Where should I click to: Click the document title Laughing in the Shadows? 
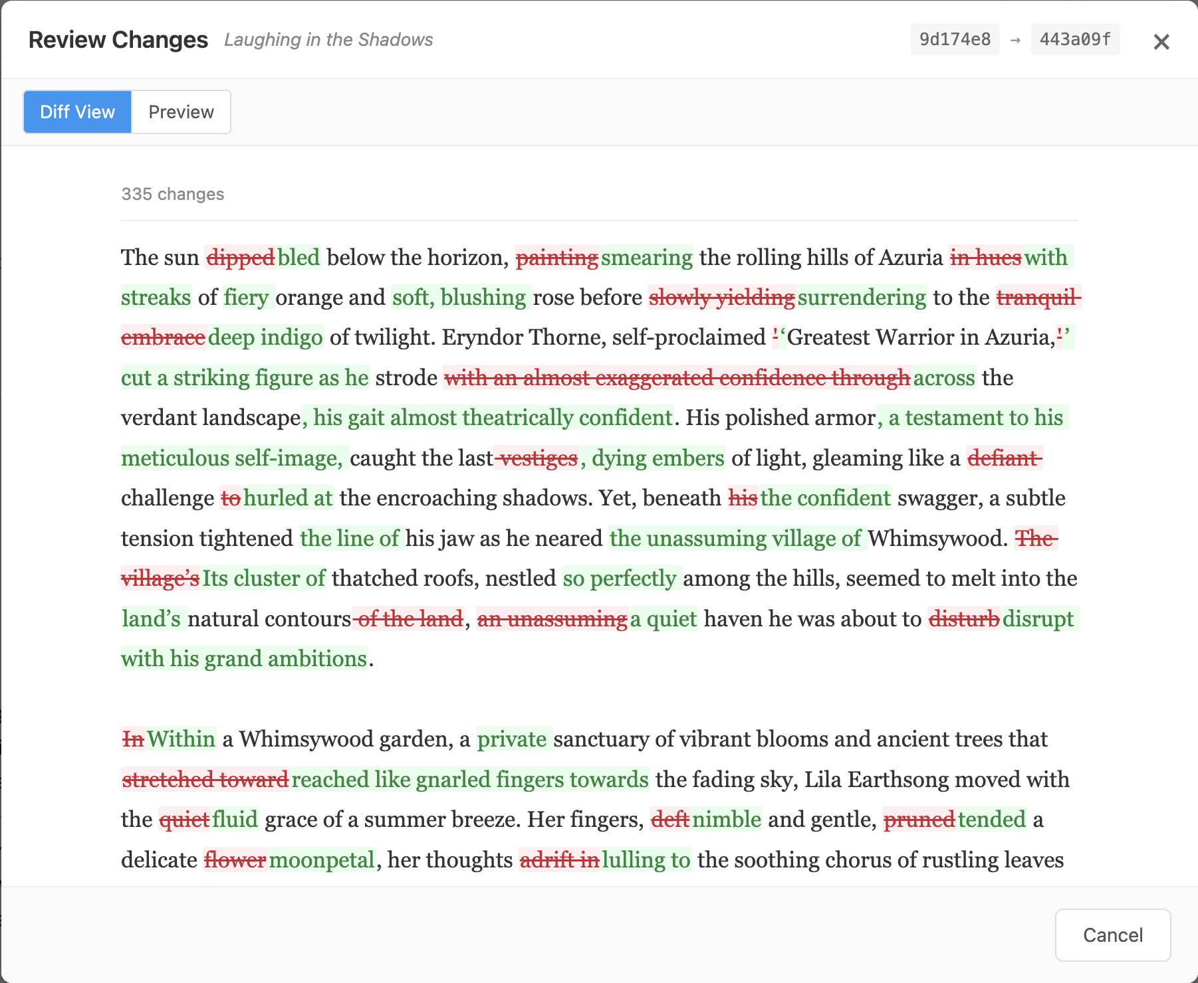click(328, 40)
